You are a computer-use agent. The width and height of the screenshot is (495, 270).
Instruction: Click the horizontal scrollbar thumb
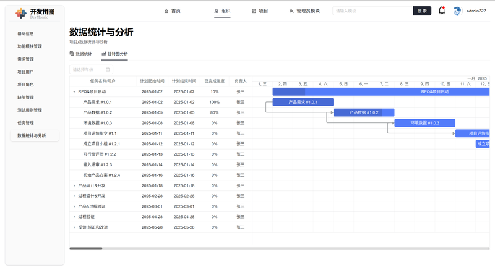coord(86,248)
